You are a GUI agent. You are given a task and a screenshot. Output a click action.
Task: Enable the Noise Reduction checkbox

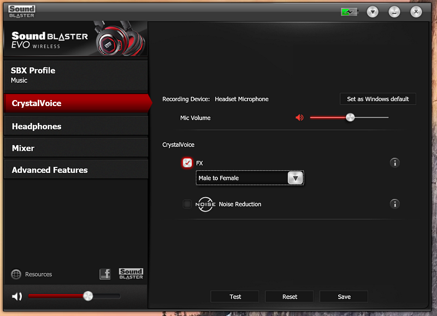click(187, 204)
